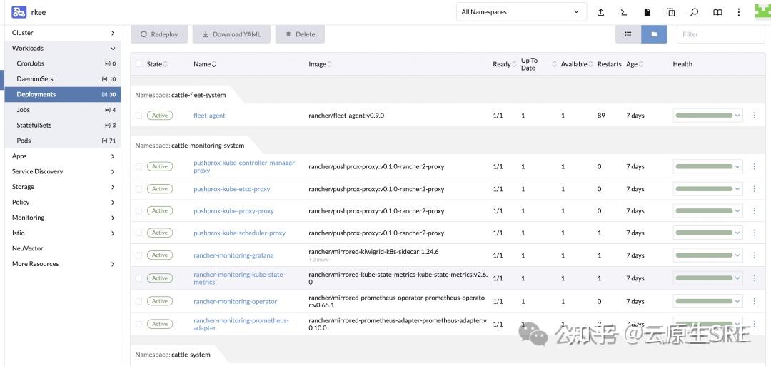Open the kubectl shell icon
This screenshot has height=366, width=771.
623,12
